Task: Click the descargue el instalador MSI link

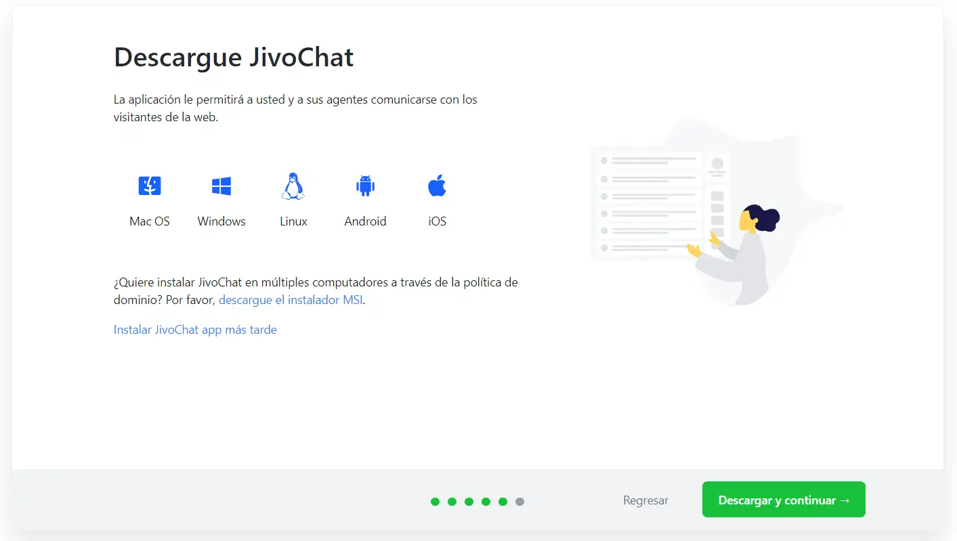Action: (x=291, y=299)
